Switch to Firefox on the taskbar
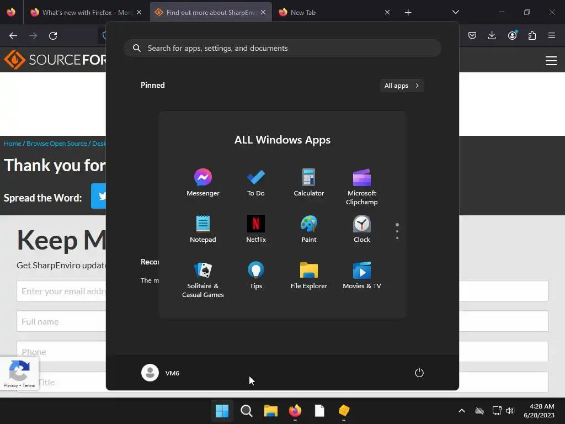This screenshot has height=424, width=565. click(x=295, y=410)
